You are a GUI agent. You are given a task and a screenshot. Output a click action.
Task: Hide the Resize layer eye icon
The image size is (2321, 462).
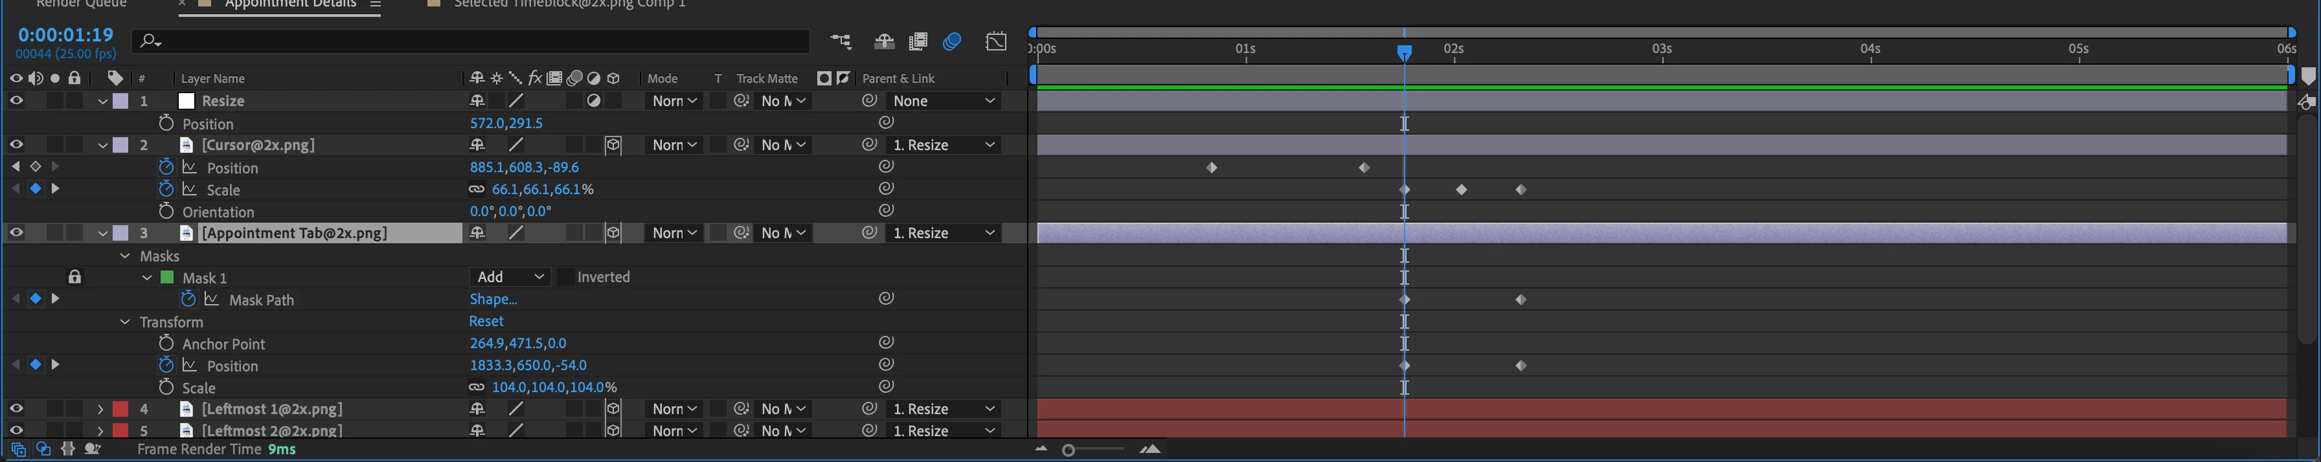point(16,101)
